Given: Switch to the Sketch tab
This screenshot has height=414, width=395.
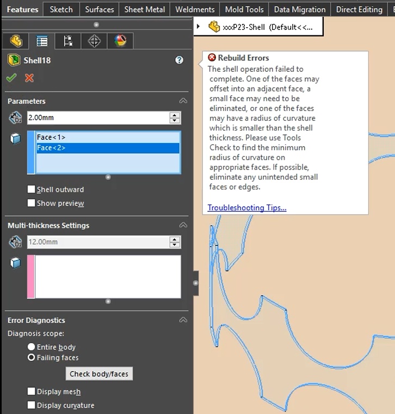Looking at the screenshot, I should click(x=61, y=9).
